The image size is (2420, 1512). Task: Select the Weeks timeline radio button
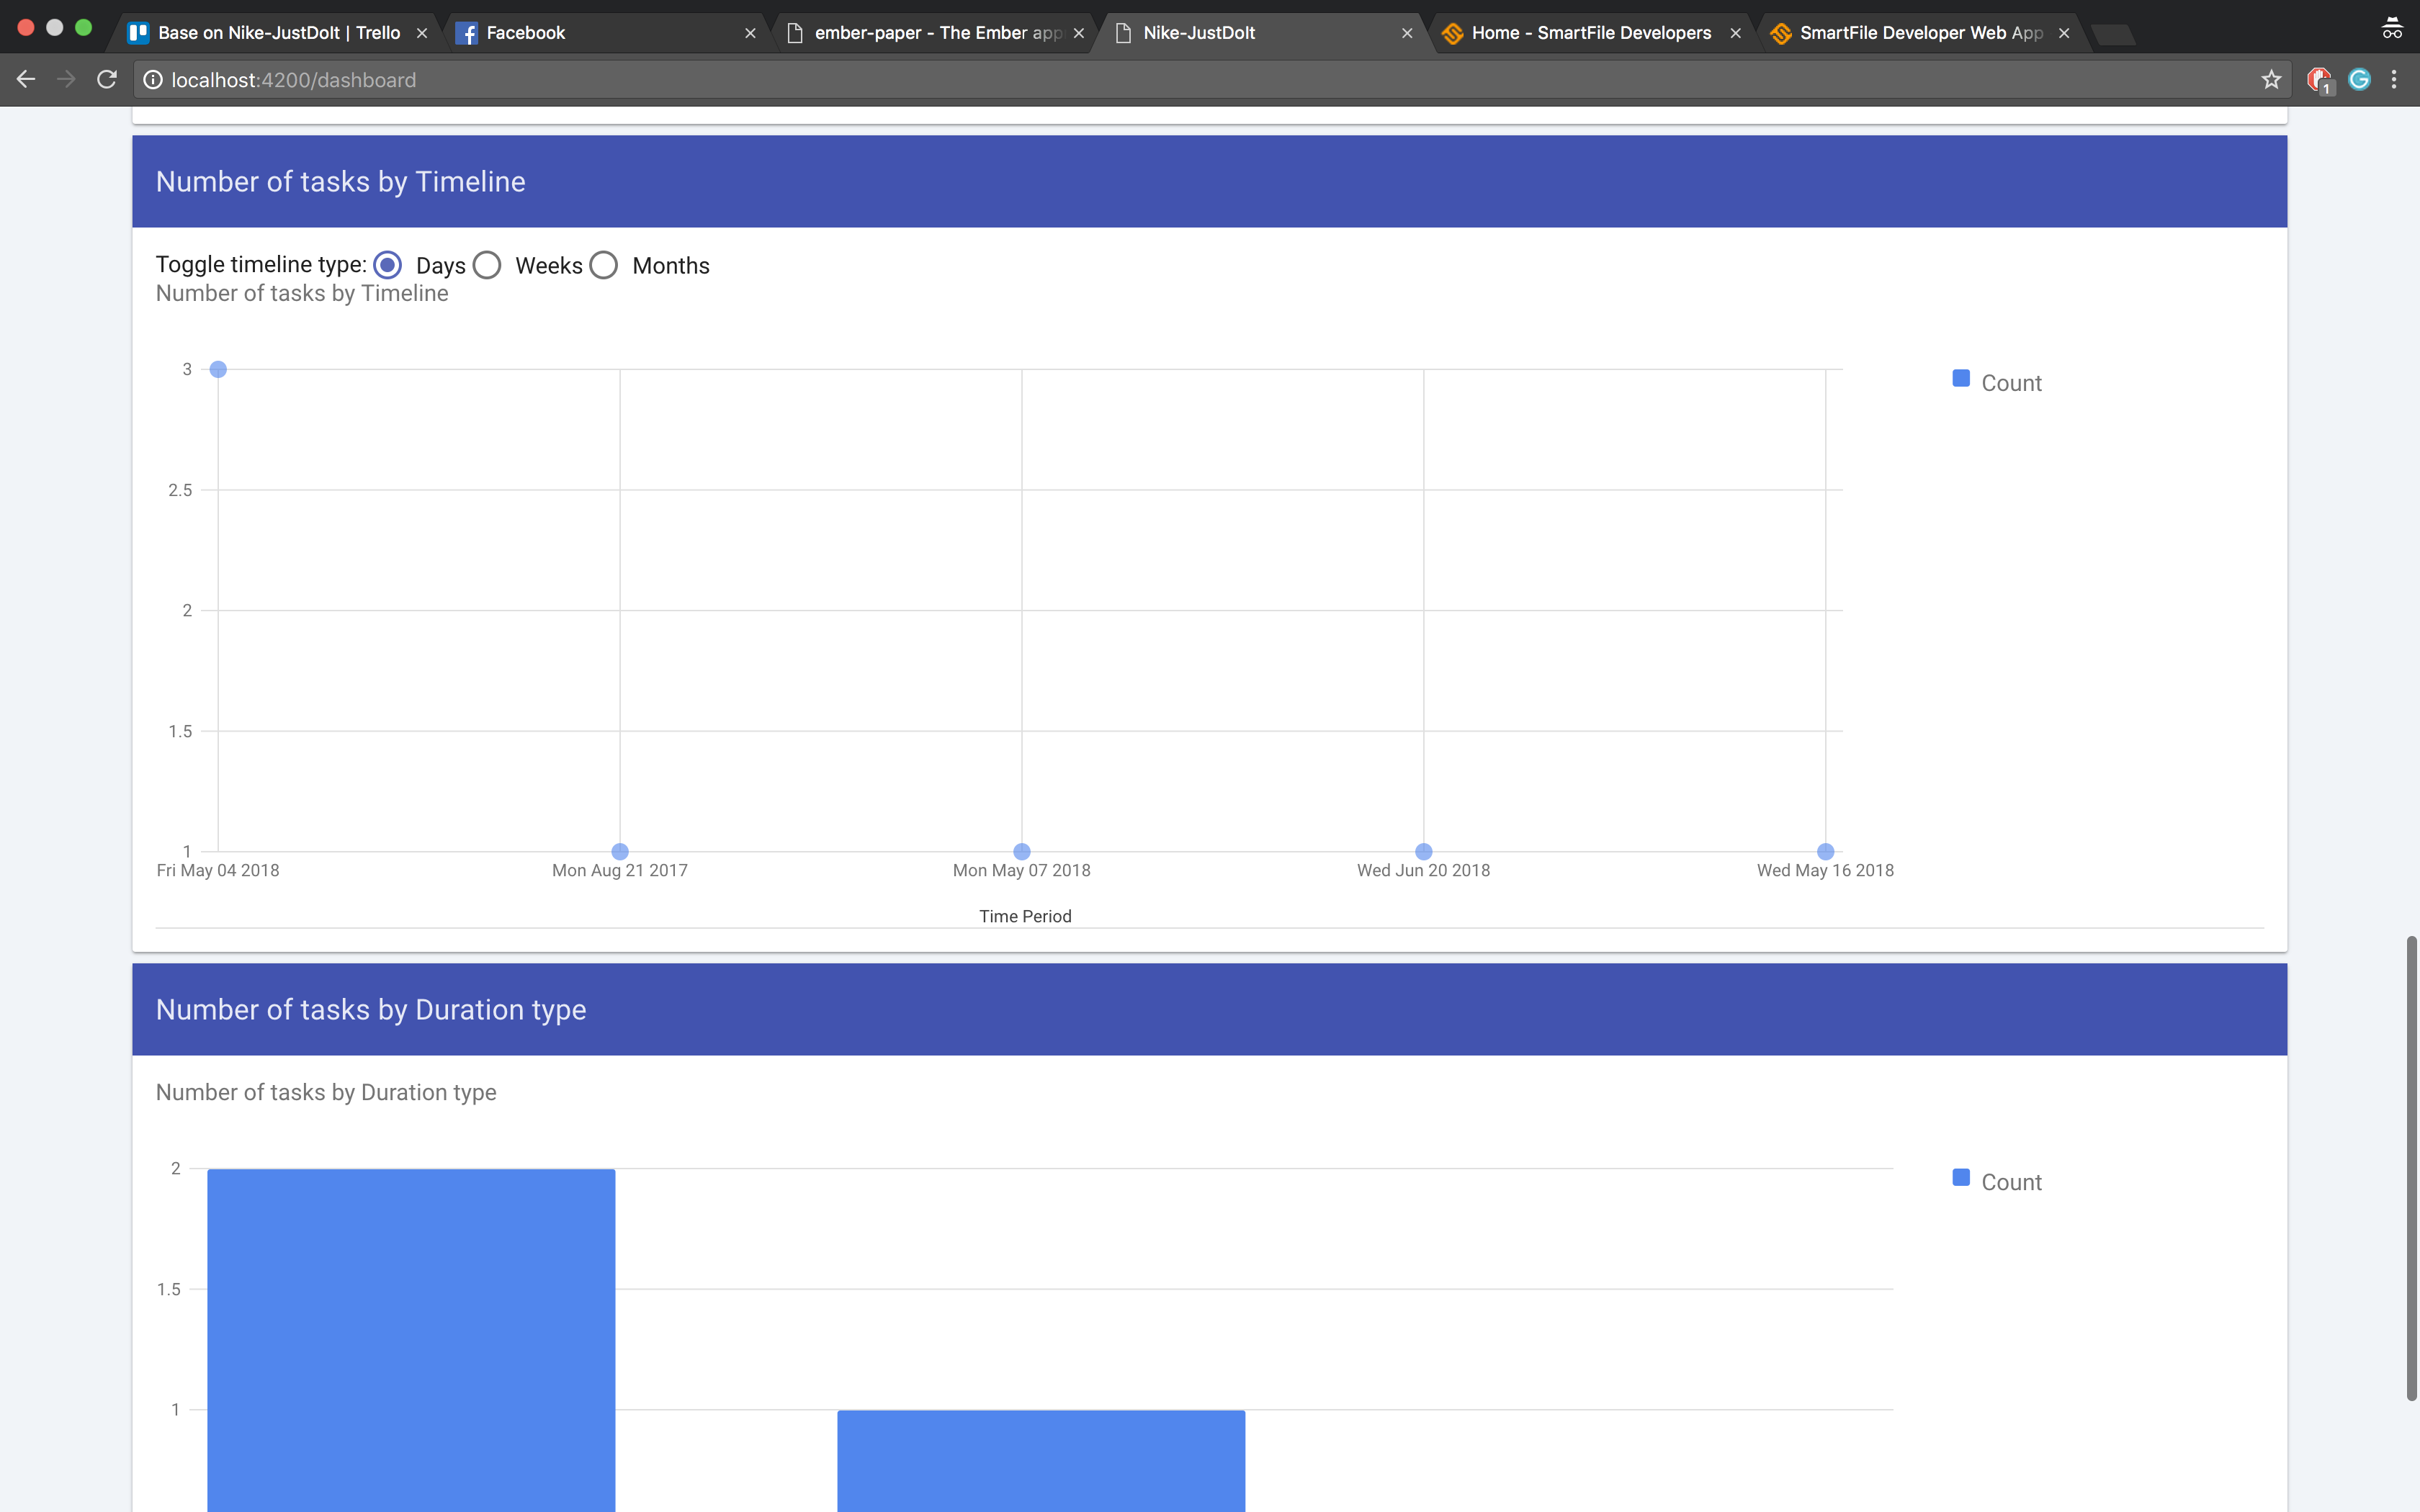coord(487,266)
